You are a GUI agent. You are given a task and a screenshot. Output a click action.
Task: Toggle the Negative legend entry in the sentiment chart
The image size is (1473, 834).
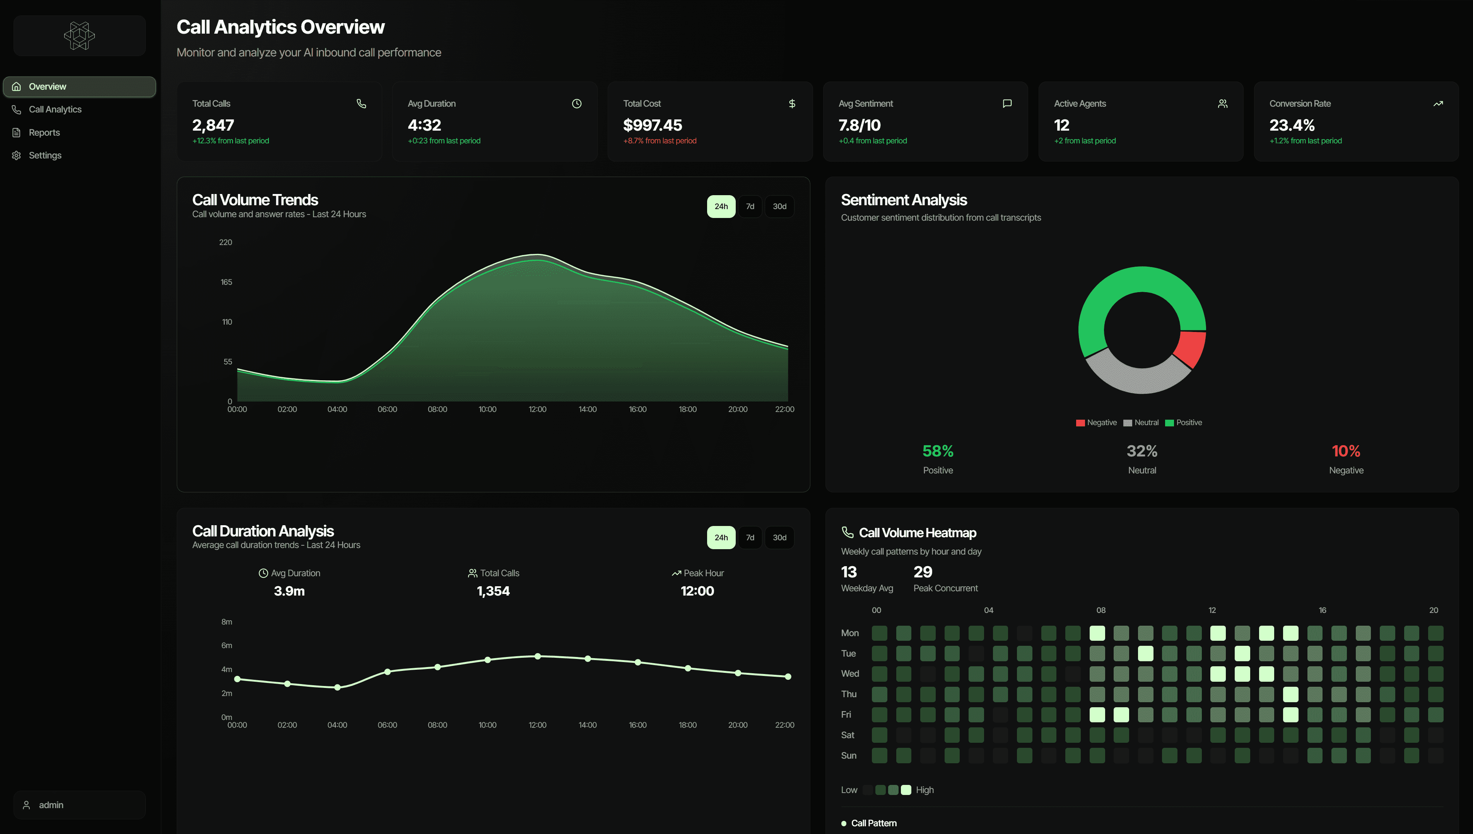(x=1096, y=423)
